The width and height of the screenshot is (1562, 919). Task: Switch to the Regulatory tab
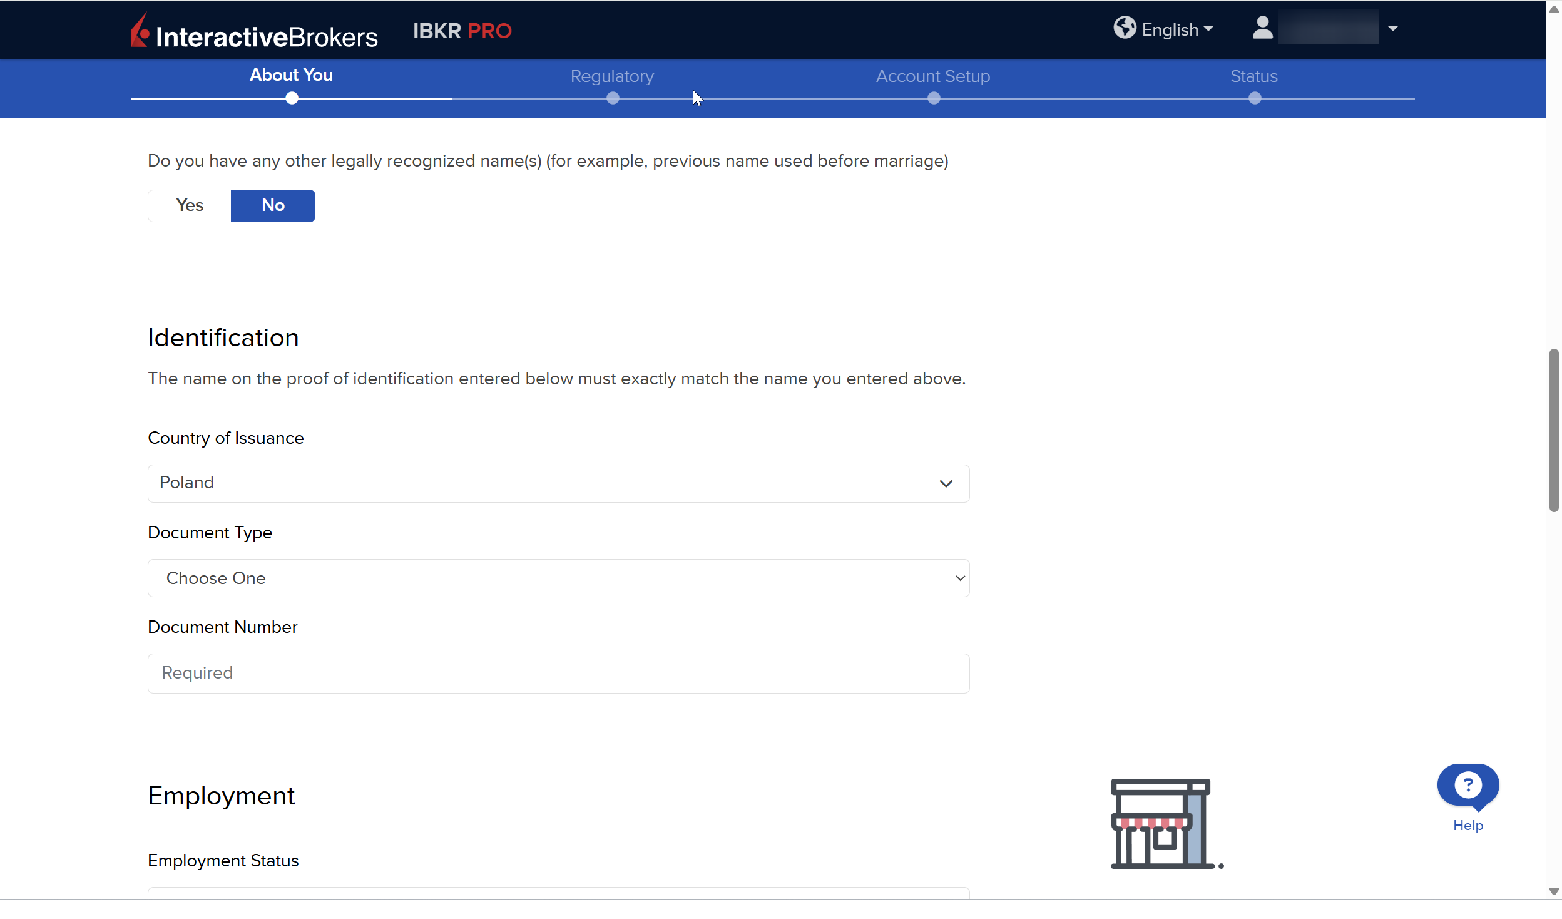(x=612, y=76)
